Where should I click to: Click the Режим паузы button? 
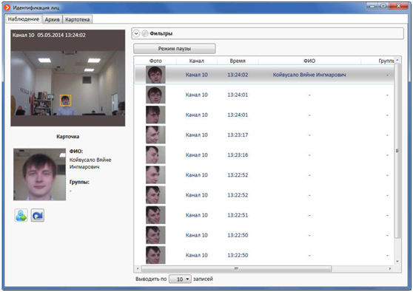coord(175,48)
